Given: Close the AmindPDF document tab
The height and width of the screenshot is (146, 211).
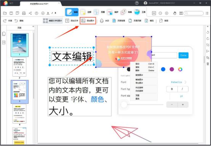Looking at the screenshot, I should pos(59,3).
